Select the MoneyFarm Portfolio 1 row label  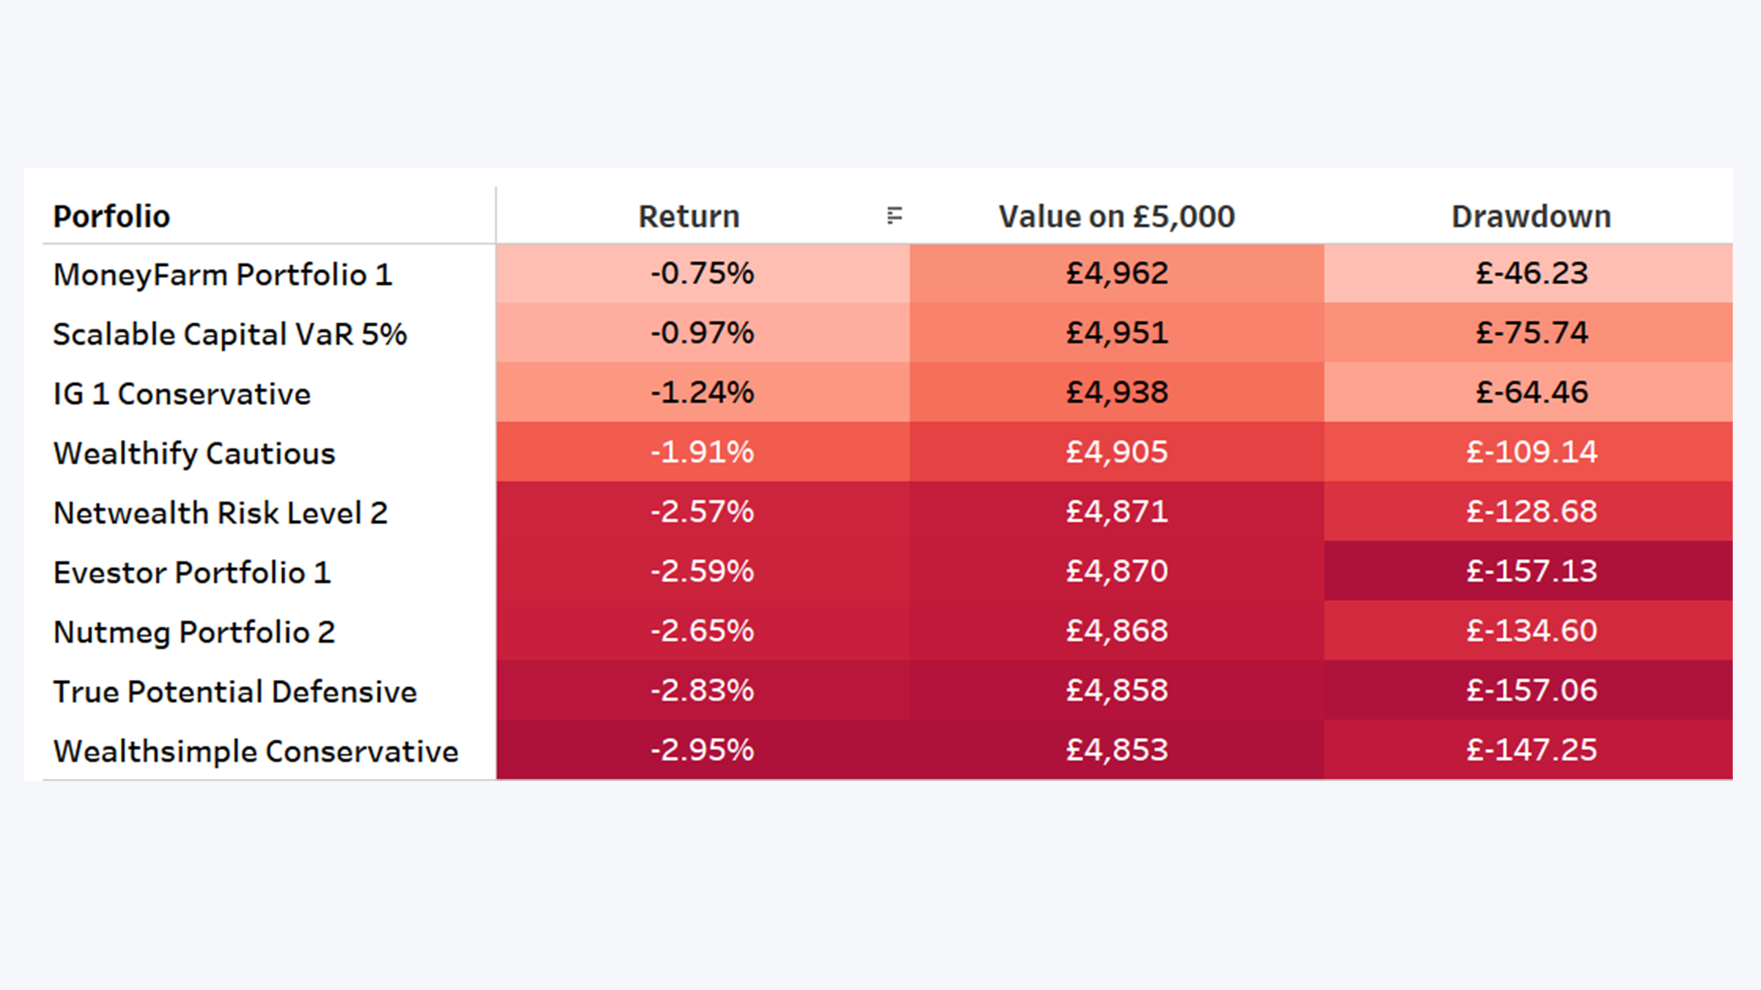click(223, 274)
